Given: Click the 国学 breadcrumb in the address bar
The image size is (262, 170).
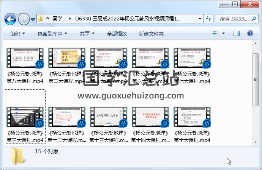Looking at the screenshot, I should [59, 19].
